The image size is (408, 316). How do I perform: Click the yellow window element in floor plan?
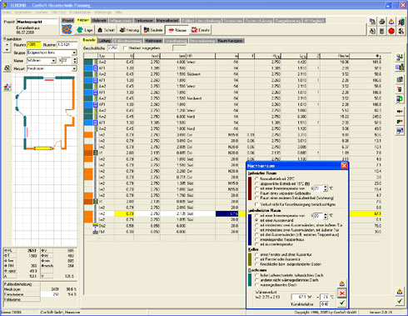(44, 148)
